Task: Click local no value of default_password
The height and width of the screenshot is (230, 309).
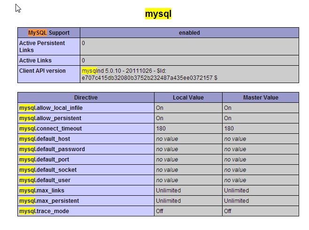Action: (x=167, y=149)
